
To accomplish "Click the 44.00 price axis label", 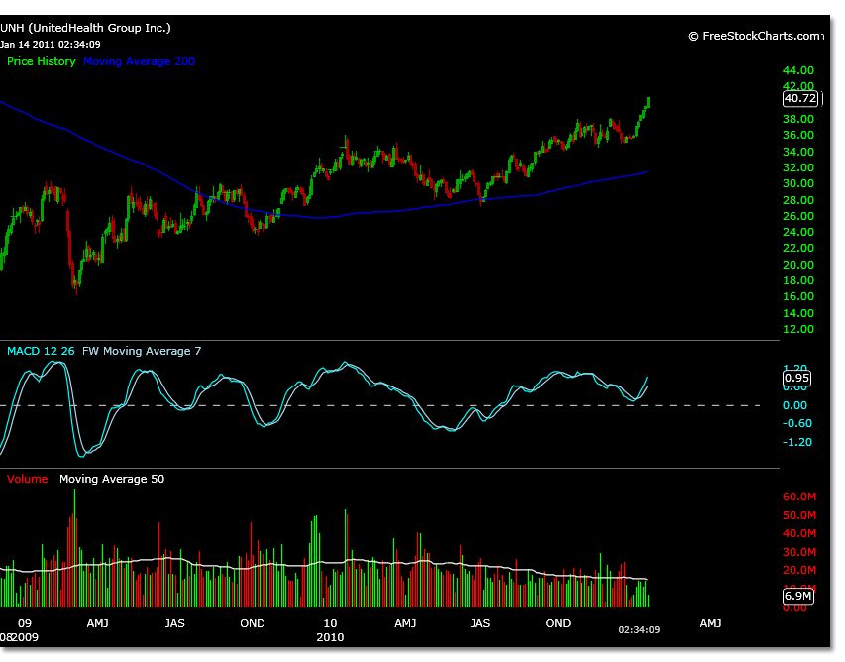I will [x=798, y=71].
